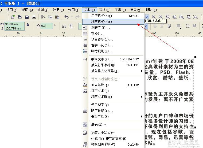Image resolution: width=203 pixels, height=148 pixels.
Task: Save the document with the floppy icon
Action: point(27,17)
